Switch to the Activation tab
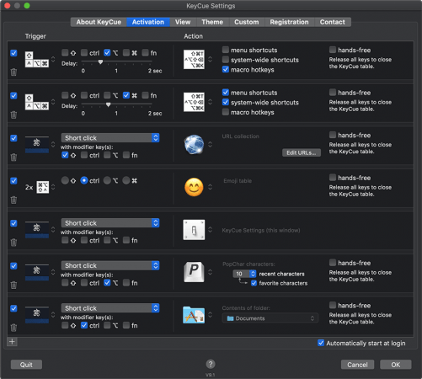This screenshot has height=379, width=422. tap(148, 22)
